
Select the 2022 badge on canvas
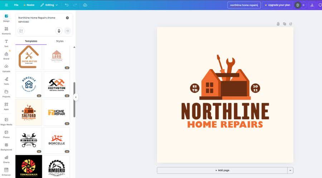pyautogui.click(x=255, y=88)
